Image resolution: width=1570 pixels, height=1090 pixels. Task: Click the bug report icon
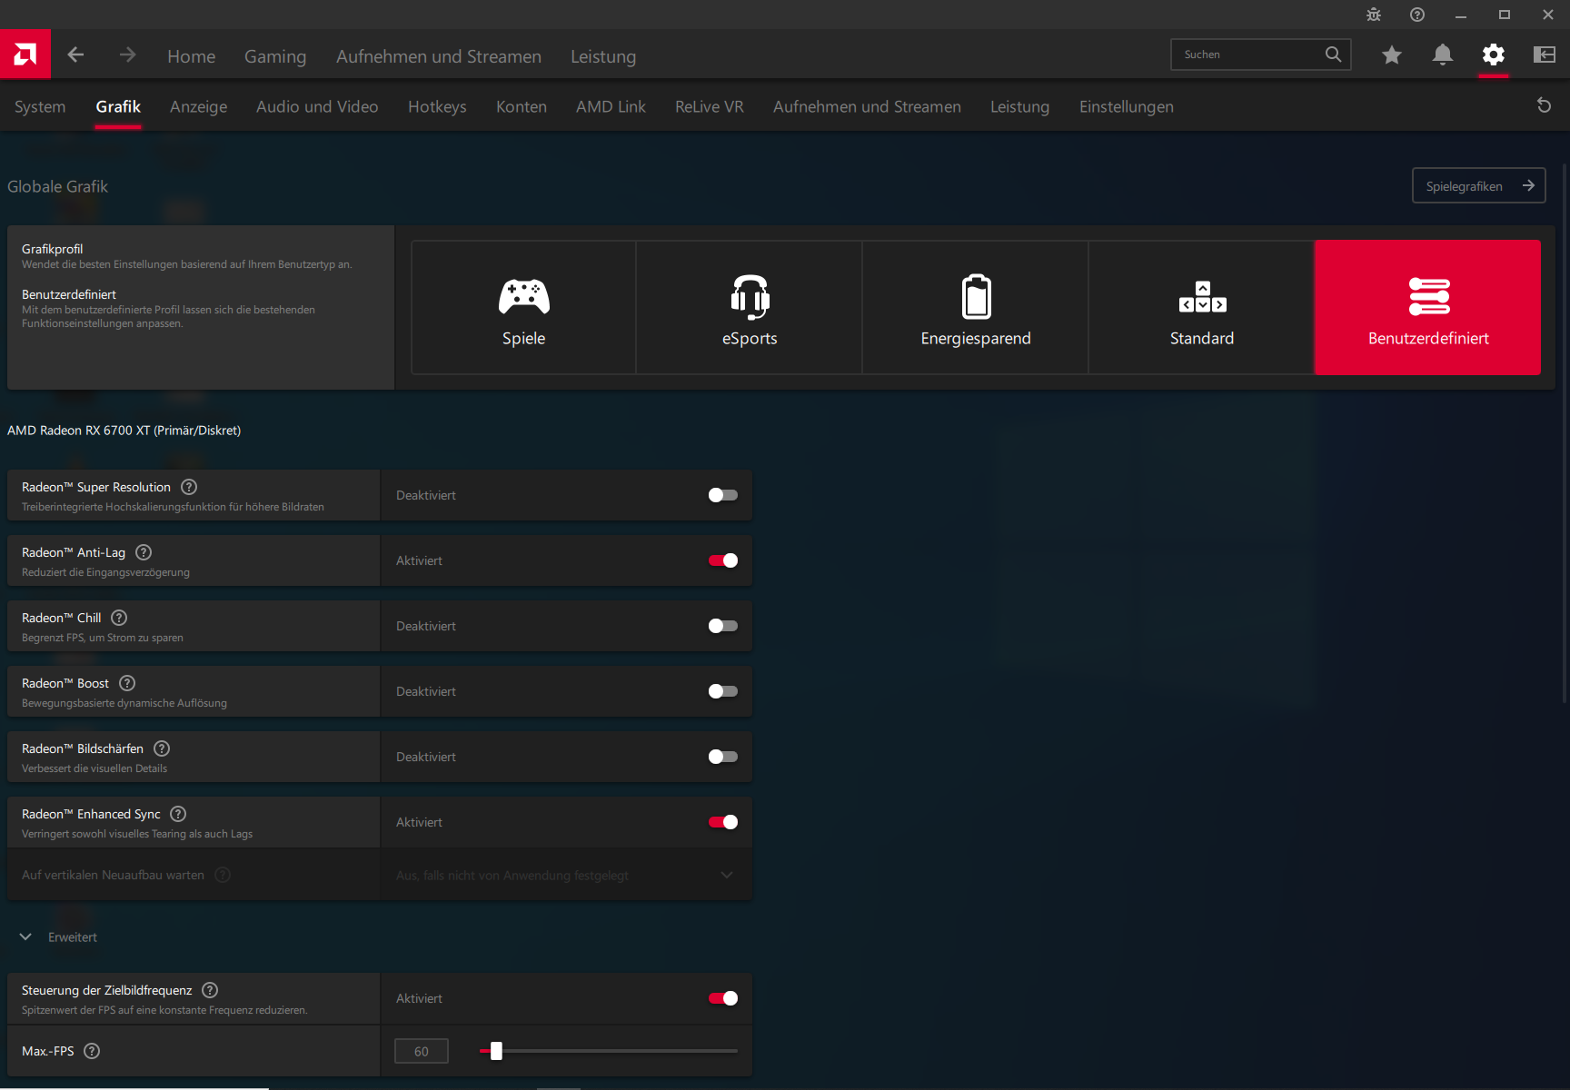(1374, 15)
